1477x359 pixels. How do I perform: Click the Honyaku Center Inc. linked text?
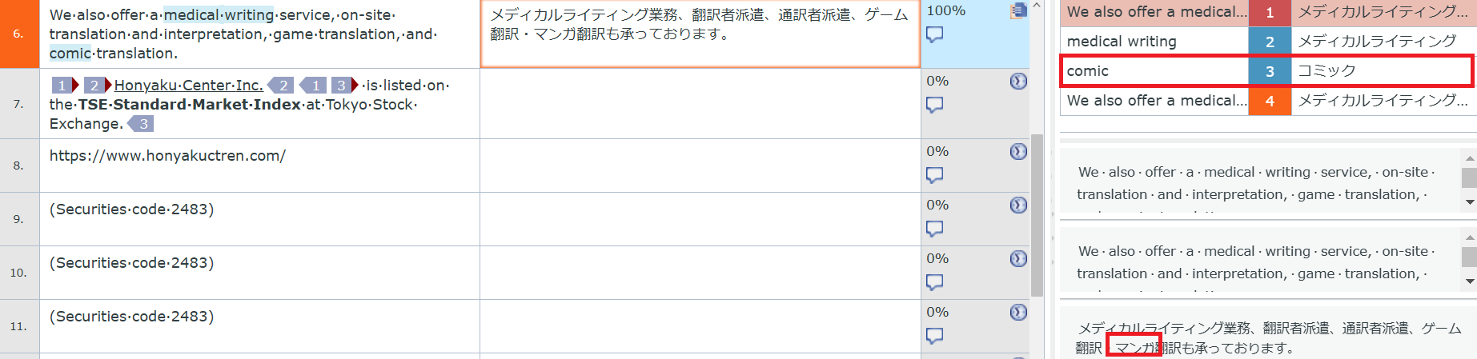tap(188, 86)
